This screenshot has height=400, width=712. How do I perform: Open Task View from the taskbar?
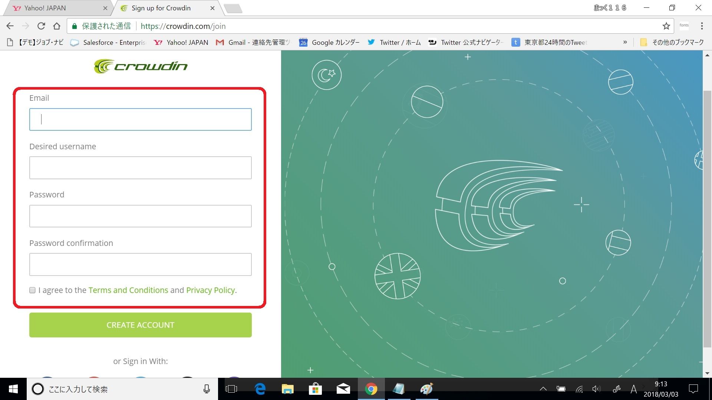(x=231, y=389)
